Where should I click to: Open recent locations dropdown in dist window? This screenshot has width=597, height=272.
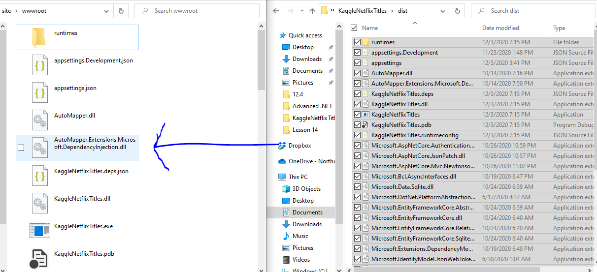tap(301, 11)
